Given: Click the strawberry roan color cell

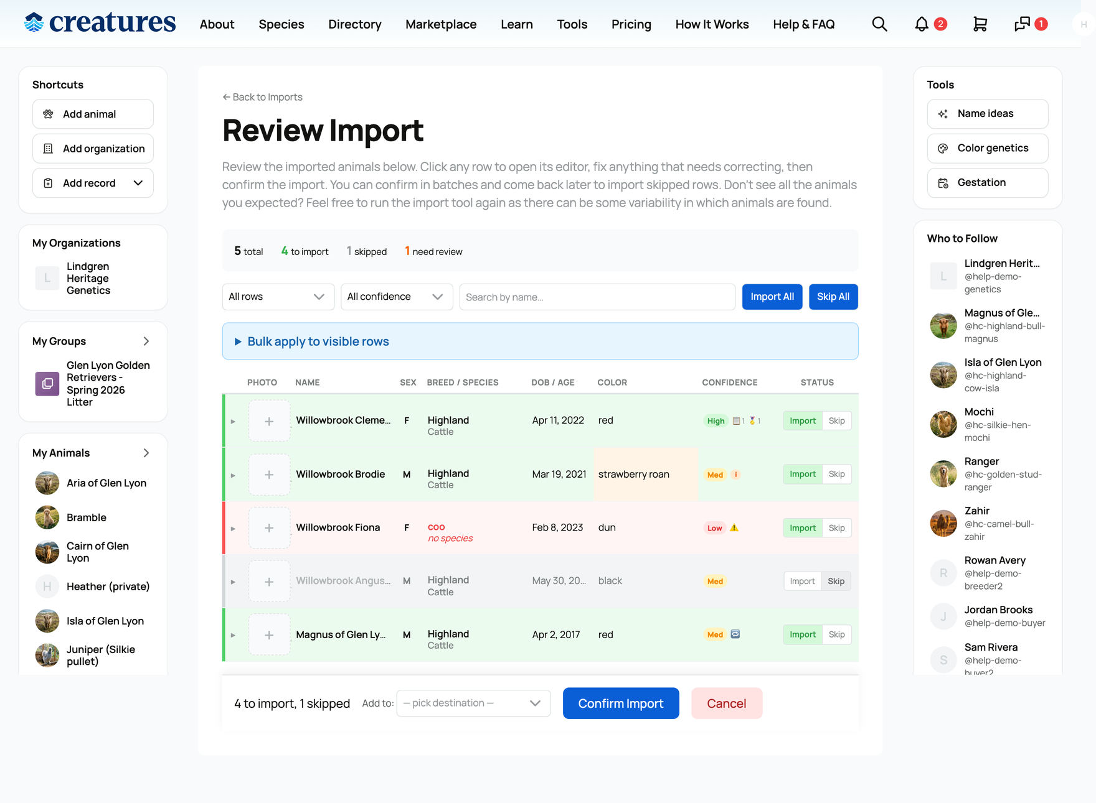Looking at the screenshot, I should (x=646, y=475).
